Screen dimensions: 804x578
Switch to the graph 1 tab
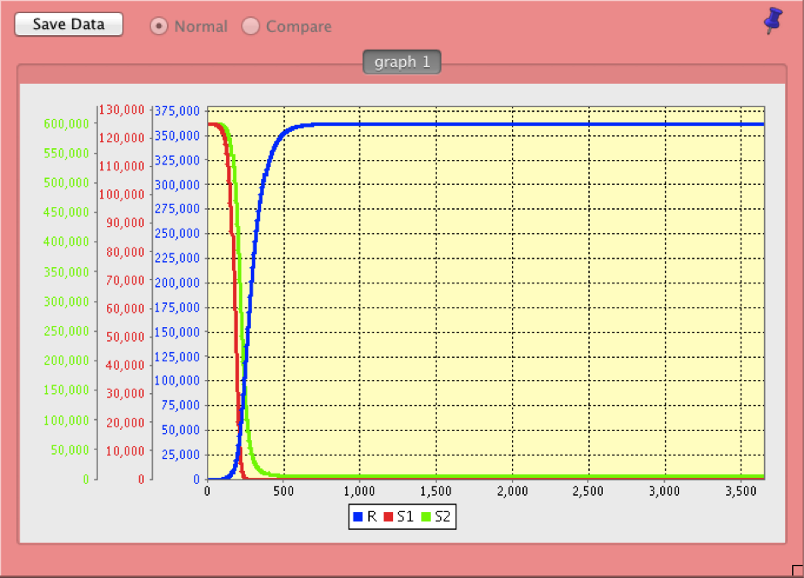click(x=402, y=63)
